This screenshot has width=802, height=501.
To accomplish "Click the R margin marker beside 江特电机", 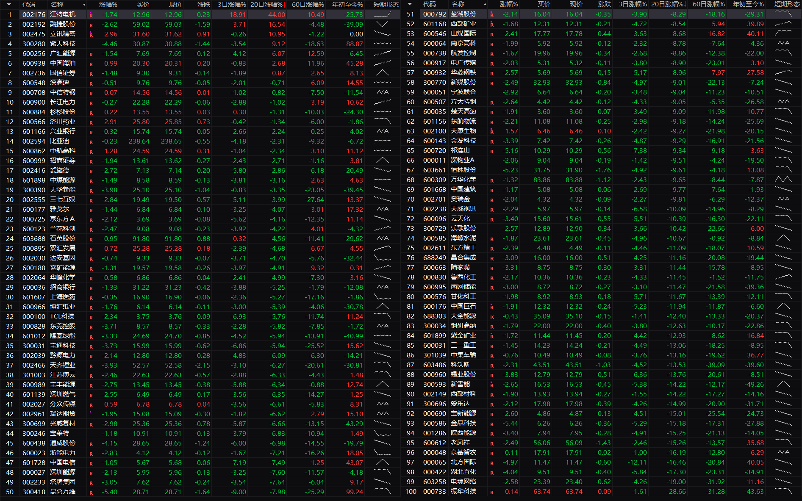I will pos(91,15).
